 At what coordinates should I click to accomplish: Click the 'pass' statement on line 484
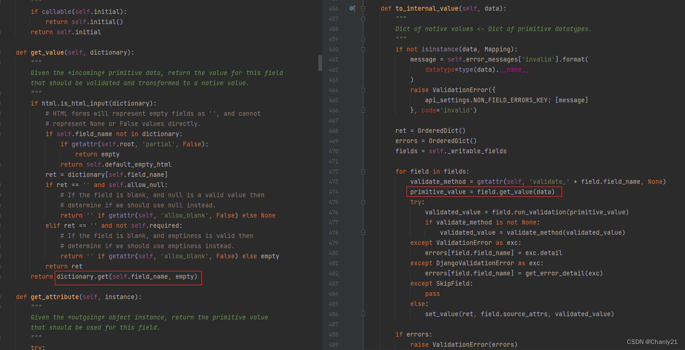point(433,294)
